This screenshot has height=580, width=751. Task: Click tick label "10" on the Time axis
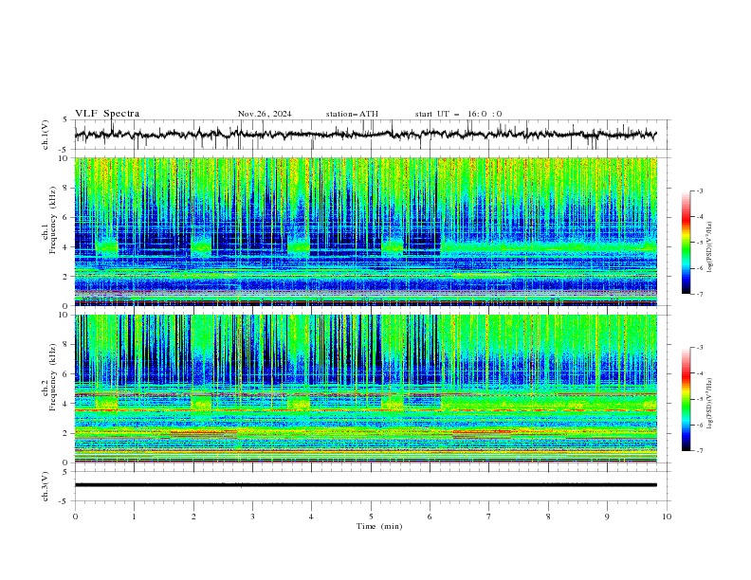[x=667, y=517]
